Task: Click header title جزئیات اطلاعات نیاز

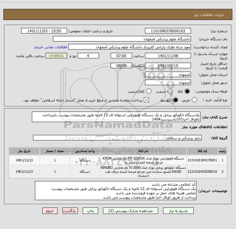Action: (209, 15)
